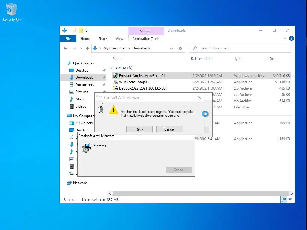Screen dimensions: 307x230
Task: Click Downloads segment in address bar
Action: (x=142, y=48)
